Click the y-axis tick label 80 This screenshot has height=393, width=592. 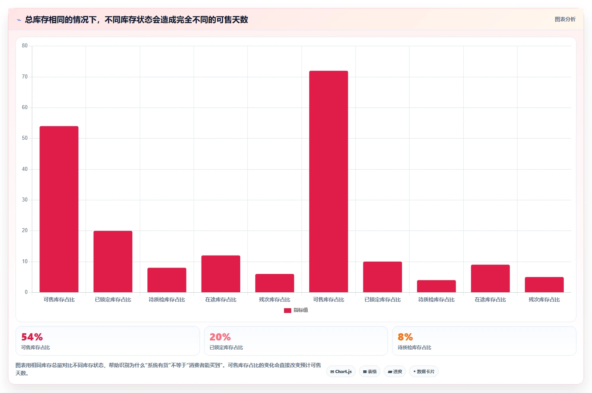coord(25,46)
